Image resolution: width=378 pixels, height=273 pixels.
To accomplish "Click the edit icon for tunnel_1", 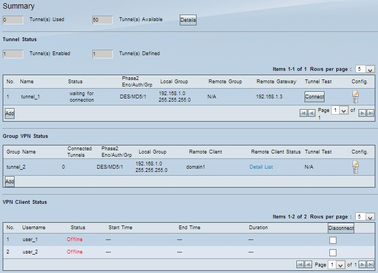I will pos(355,94).
